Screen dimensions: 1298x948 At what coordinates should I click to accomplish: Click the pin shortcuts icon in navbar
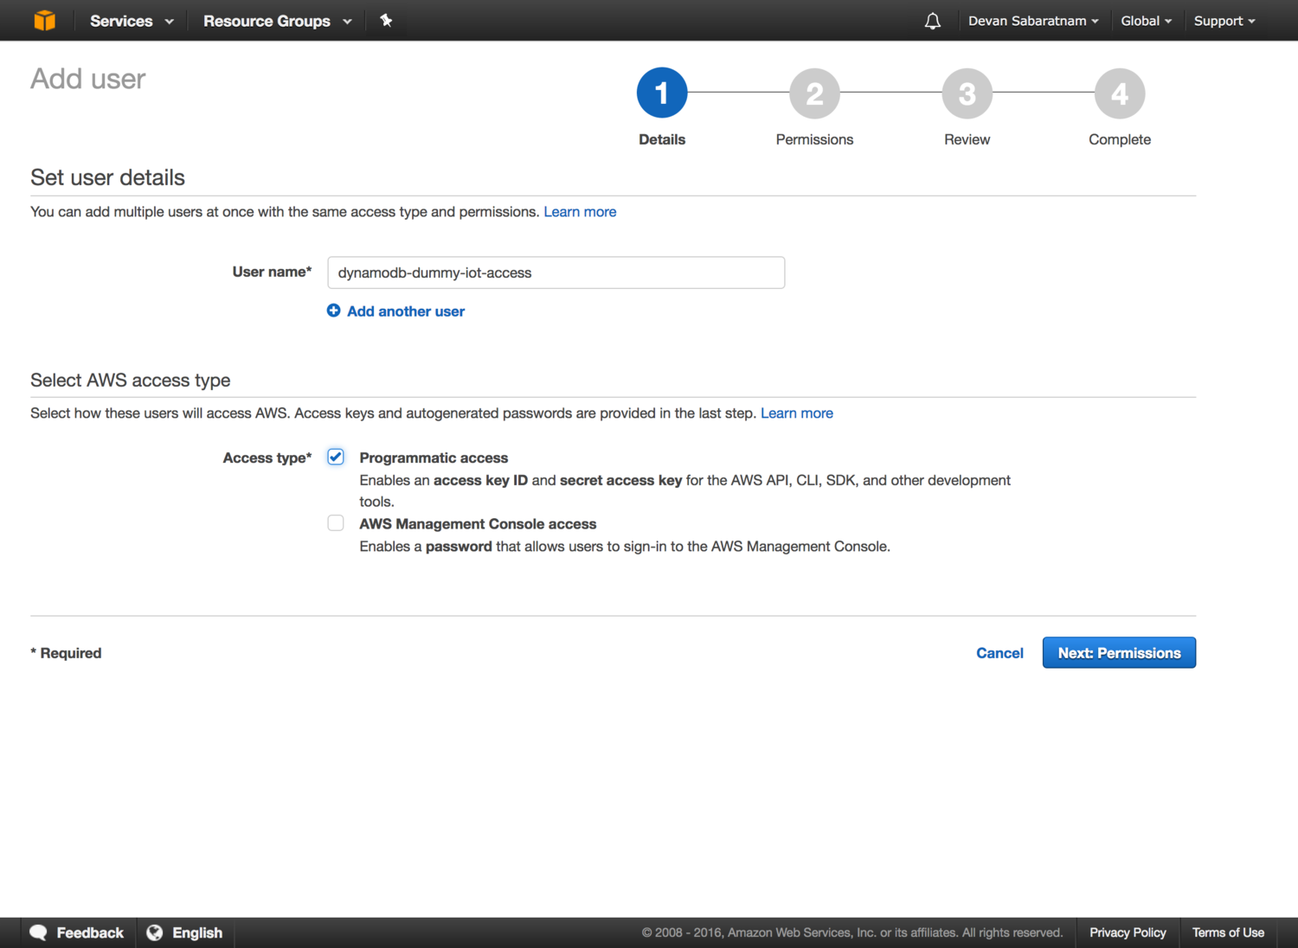(x=386, y=21)
